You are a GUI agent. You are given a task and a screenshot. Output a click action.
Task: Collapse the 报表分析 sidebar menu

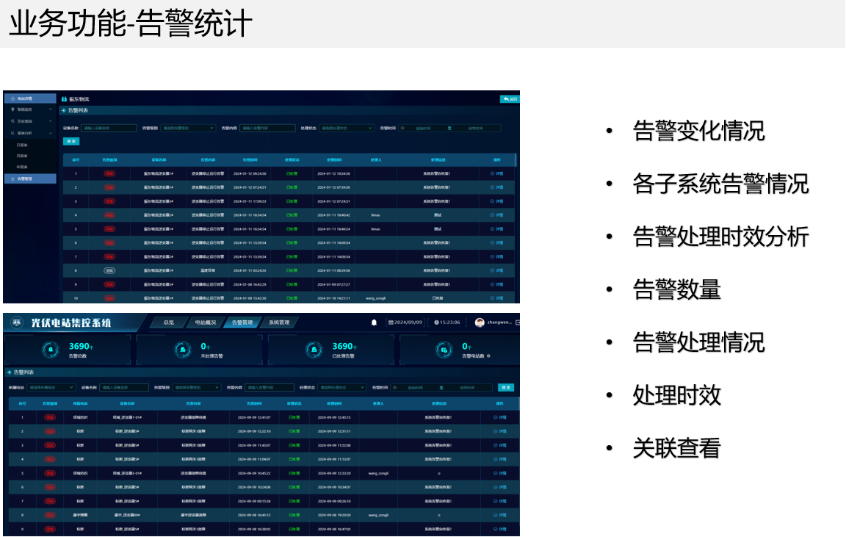(x=29, y=133)
